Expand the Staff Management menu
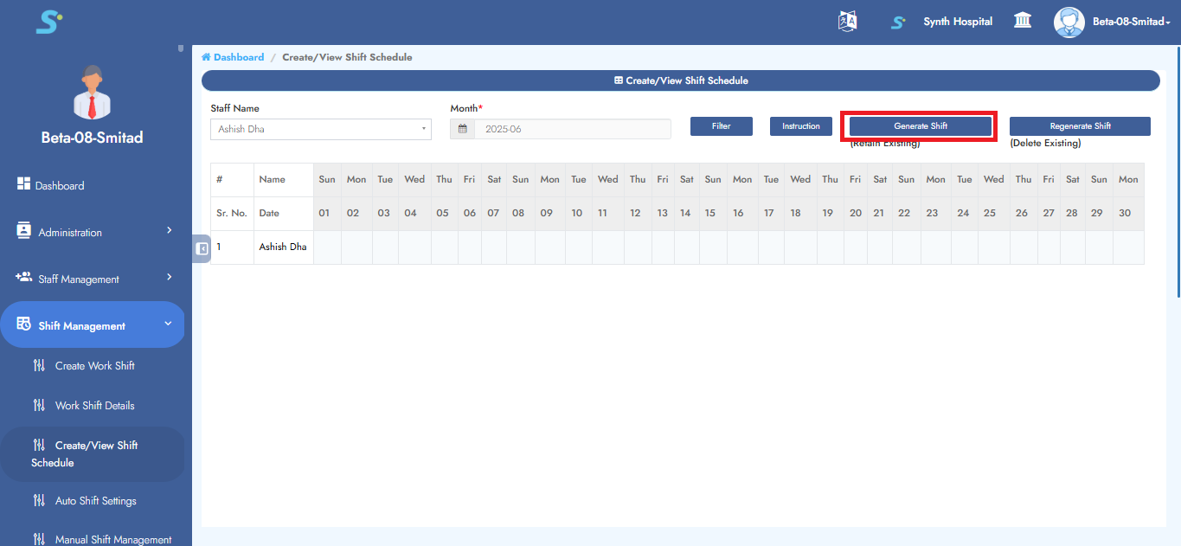 (x=93, y=279)
